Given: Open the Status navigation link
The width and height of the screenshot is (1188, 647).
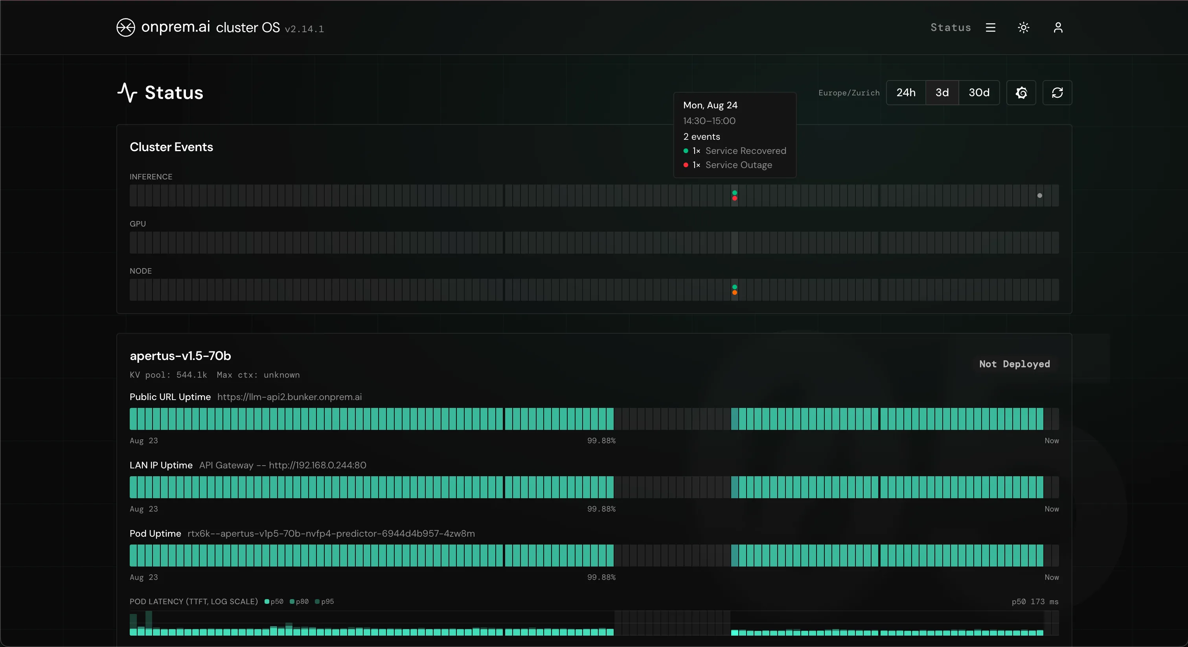Looking at the screenshot, I should point(951,27).
